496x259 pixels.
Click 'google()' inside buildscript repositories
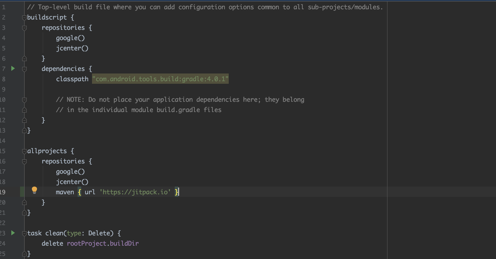tap(70, 38)
